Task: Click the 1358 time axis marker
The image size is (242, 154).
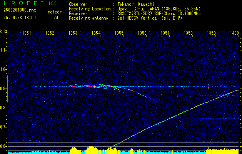Action: pyautogui.click(x=188, y=33)
